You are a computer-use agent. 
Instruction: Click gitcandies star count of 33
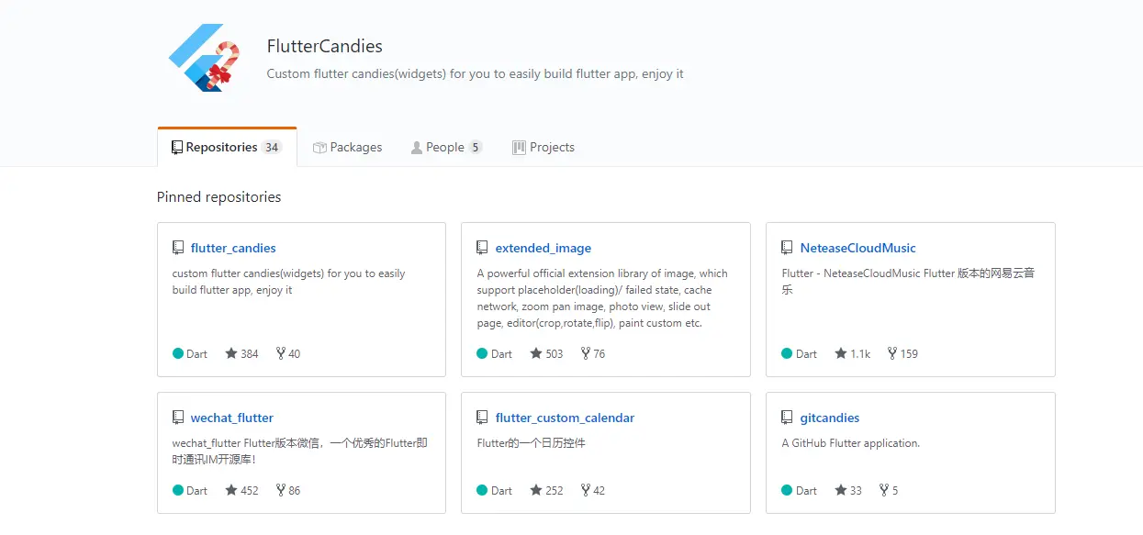(x=849, y=490)
